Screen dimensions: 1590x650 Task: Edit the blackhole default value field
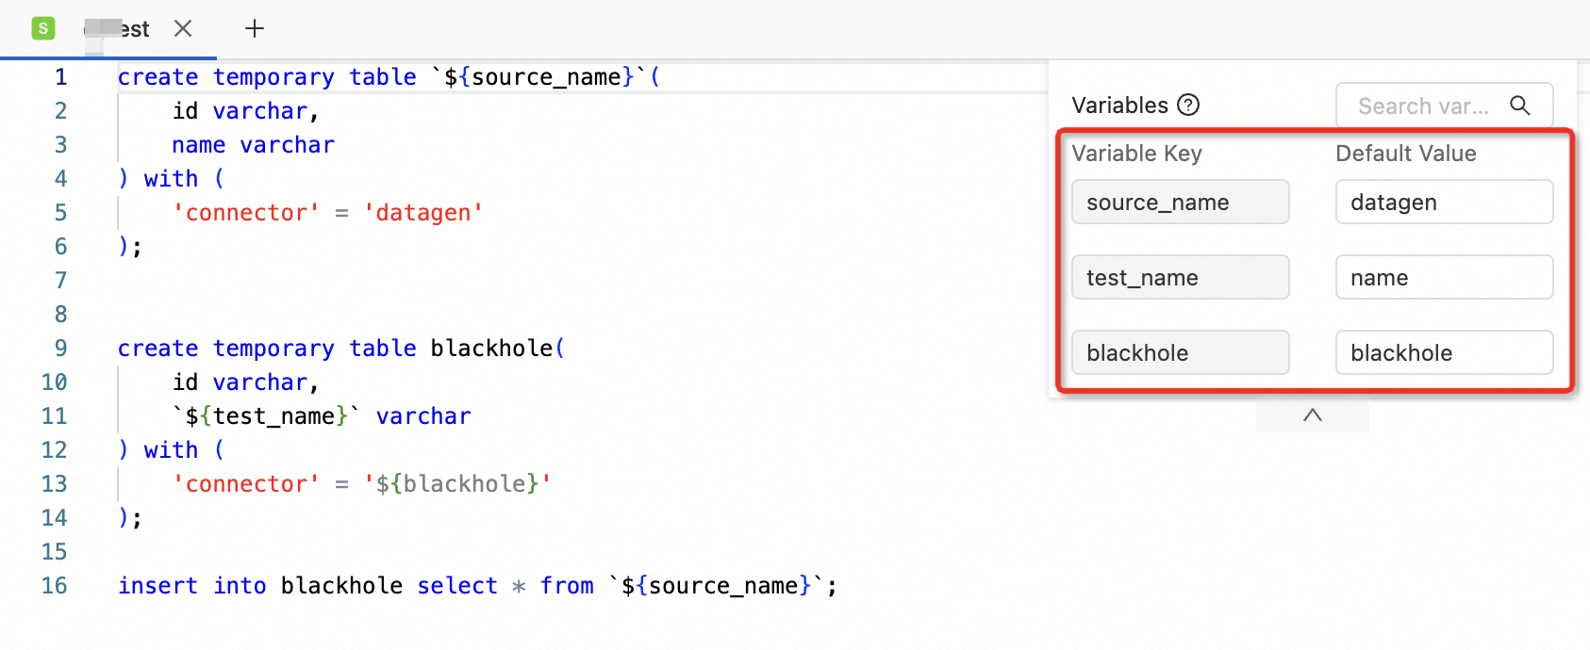pyautogui.click(x=1444, y=352)
